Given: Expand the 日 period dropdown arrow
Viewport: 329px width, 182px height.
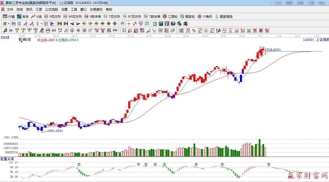Looking at the screenshot, I should tap(9, 24).
